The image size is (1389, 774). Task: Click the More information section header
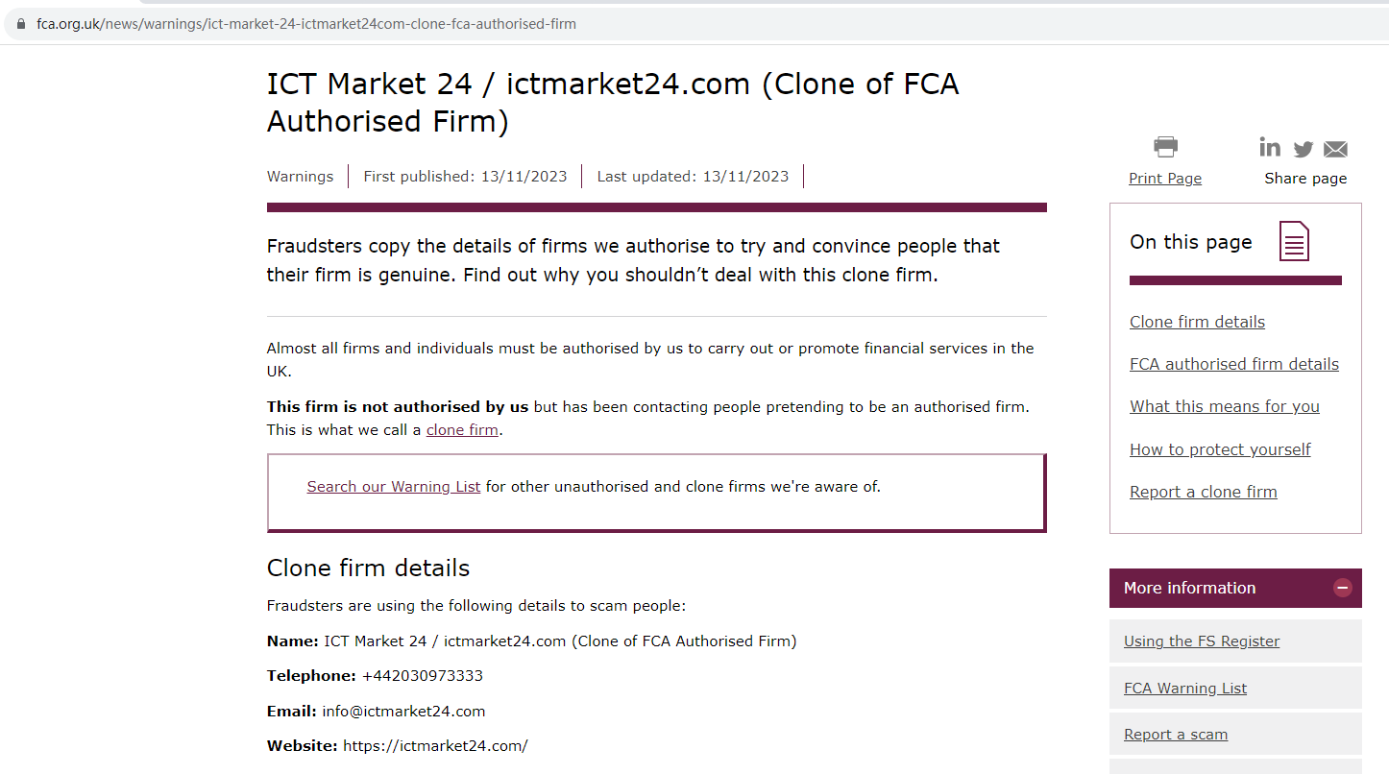[1190, 588]
